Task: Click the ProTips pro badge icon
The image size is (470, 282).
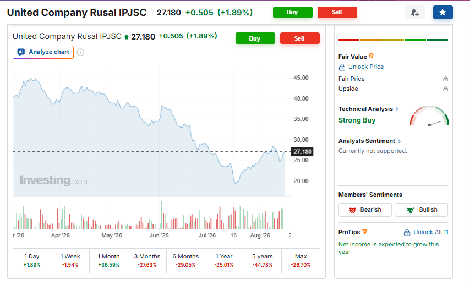Action: 364,231
